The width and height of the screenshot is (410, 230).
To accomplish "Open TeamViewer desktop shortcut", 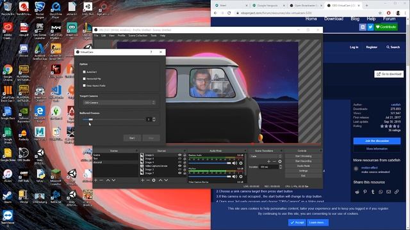I will click(x=8, y=218).
